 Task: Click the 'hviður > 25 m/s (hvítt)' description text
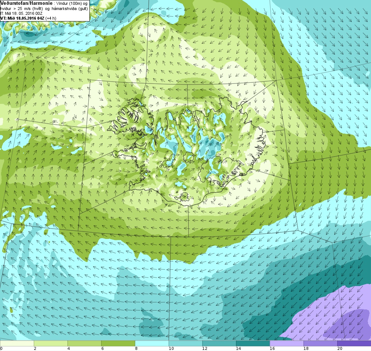click(22, 9)
